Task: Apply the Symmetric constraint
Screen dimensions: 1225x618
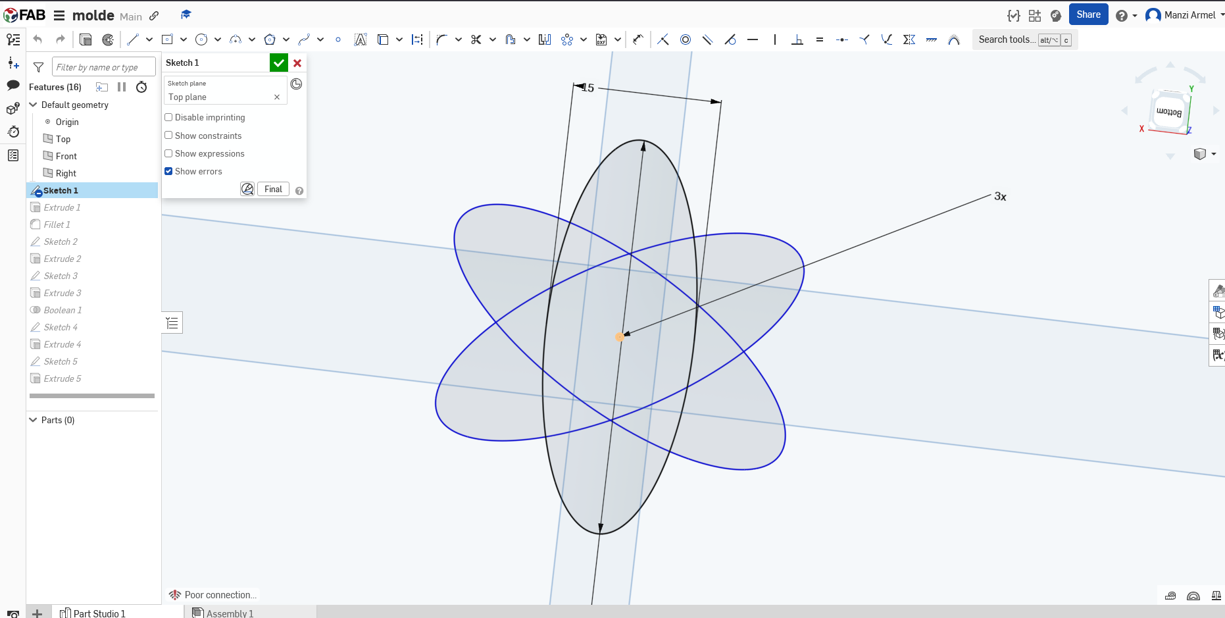Action: pos(909,39)
